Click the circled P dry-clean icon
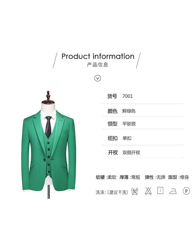The height and width of the screenshot is (229, 193). [x=186, y=191]
